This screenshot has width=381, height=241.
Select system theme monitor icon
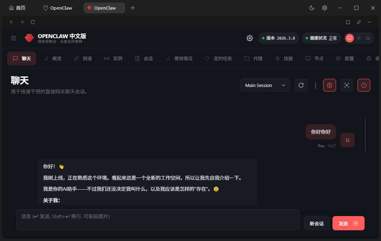click(350, 38)
